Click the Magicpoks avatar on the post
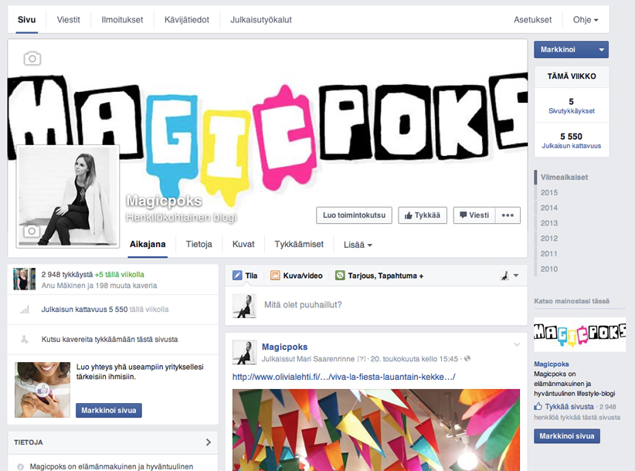Screen dimensions: 635x471 (x=245, y=352)
